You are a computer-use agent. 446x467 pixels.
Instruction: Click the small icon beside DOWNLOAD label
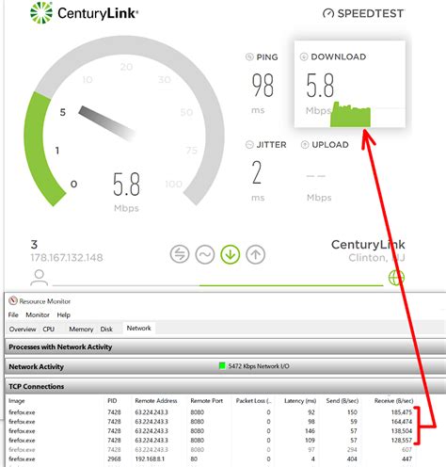tap(304, 56)
